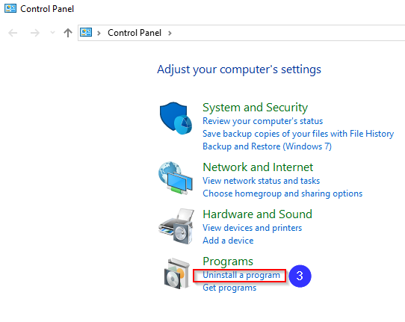Click the back navigation arrow
Image resolution: width=405 pixels, height=322 pixels.
(13, 33)
